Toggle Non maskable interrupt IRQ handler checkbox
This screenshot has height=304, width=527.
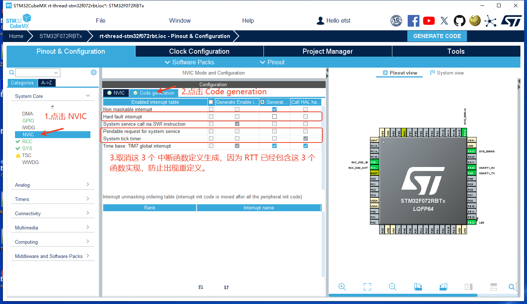pyautogui.click(x=274, y=109)
